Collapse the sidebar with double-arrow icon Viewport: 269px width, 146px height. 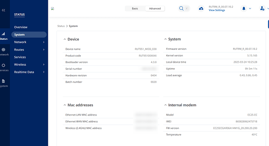[x=4, y=10]
